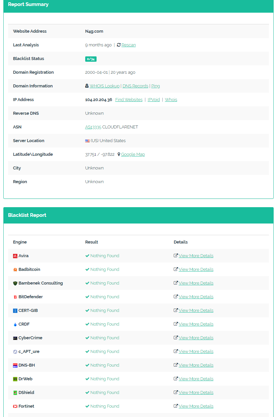Image resolution: width=276 pixels, height=417 pixels.
Task: Click external link icon in CRDF row
Action: click(176, 324)
